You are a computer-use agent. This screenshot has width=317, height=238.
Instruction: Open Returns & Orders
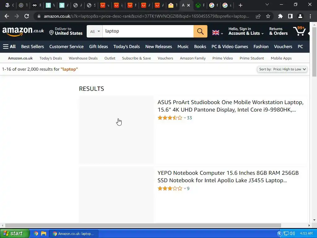(278, 31)
